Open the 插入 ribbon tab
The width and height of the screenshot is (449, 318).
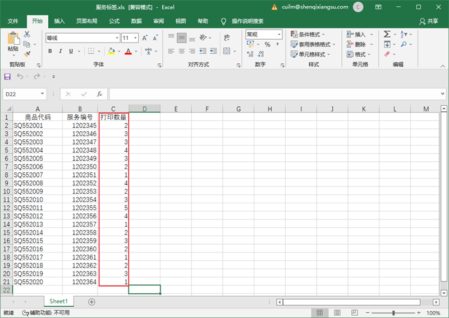(x=59, y=21)
